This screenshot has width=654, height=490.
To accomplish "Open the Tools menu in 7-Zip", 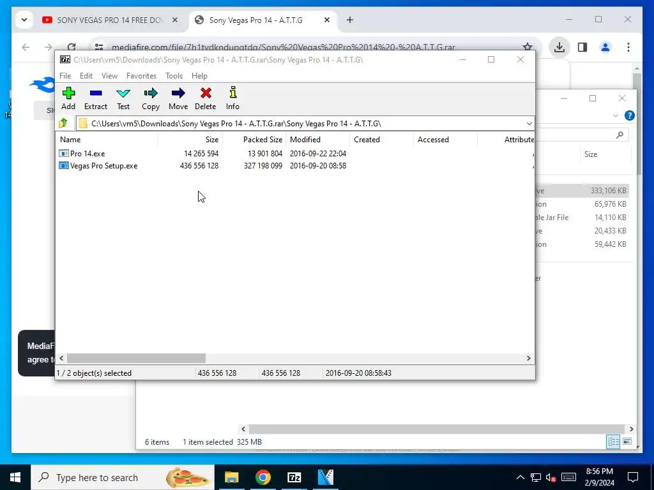I will coord(174,76).
